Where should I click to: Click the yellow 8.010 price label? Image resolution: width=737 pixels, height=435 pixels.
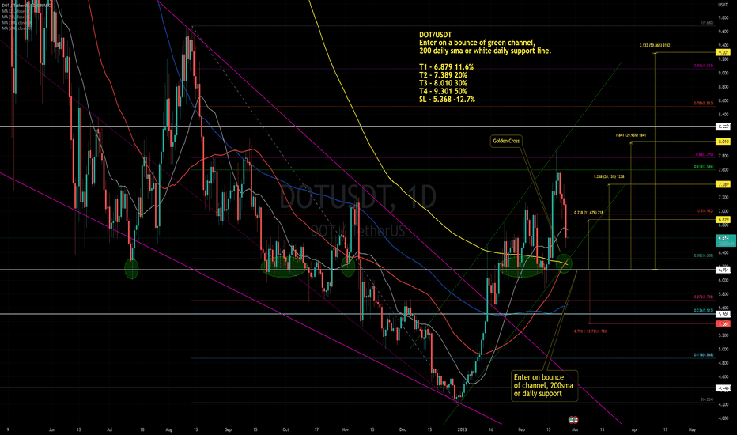point(723,142)
